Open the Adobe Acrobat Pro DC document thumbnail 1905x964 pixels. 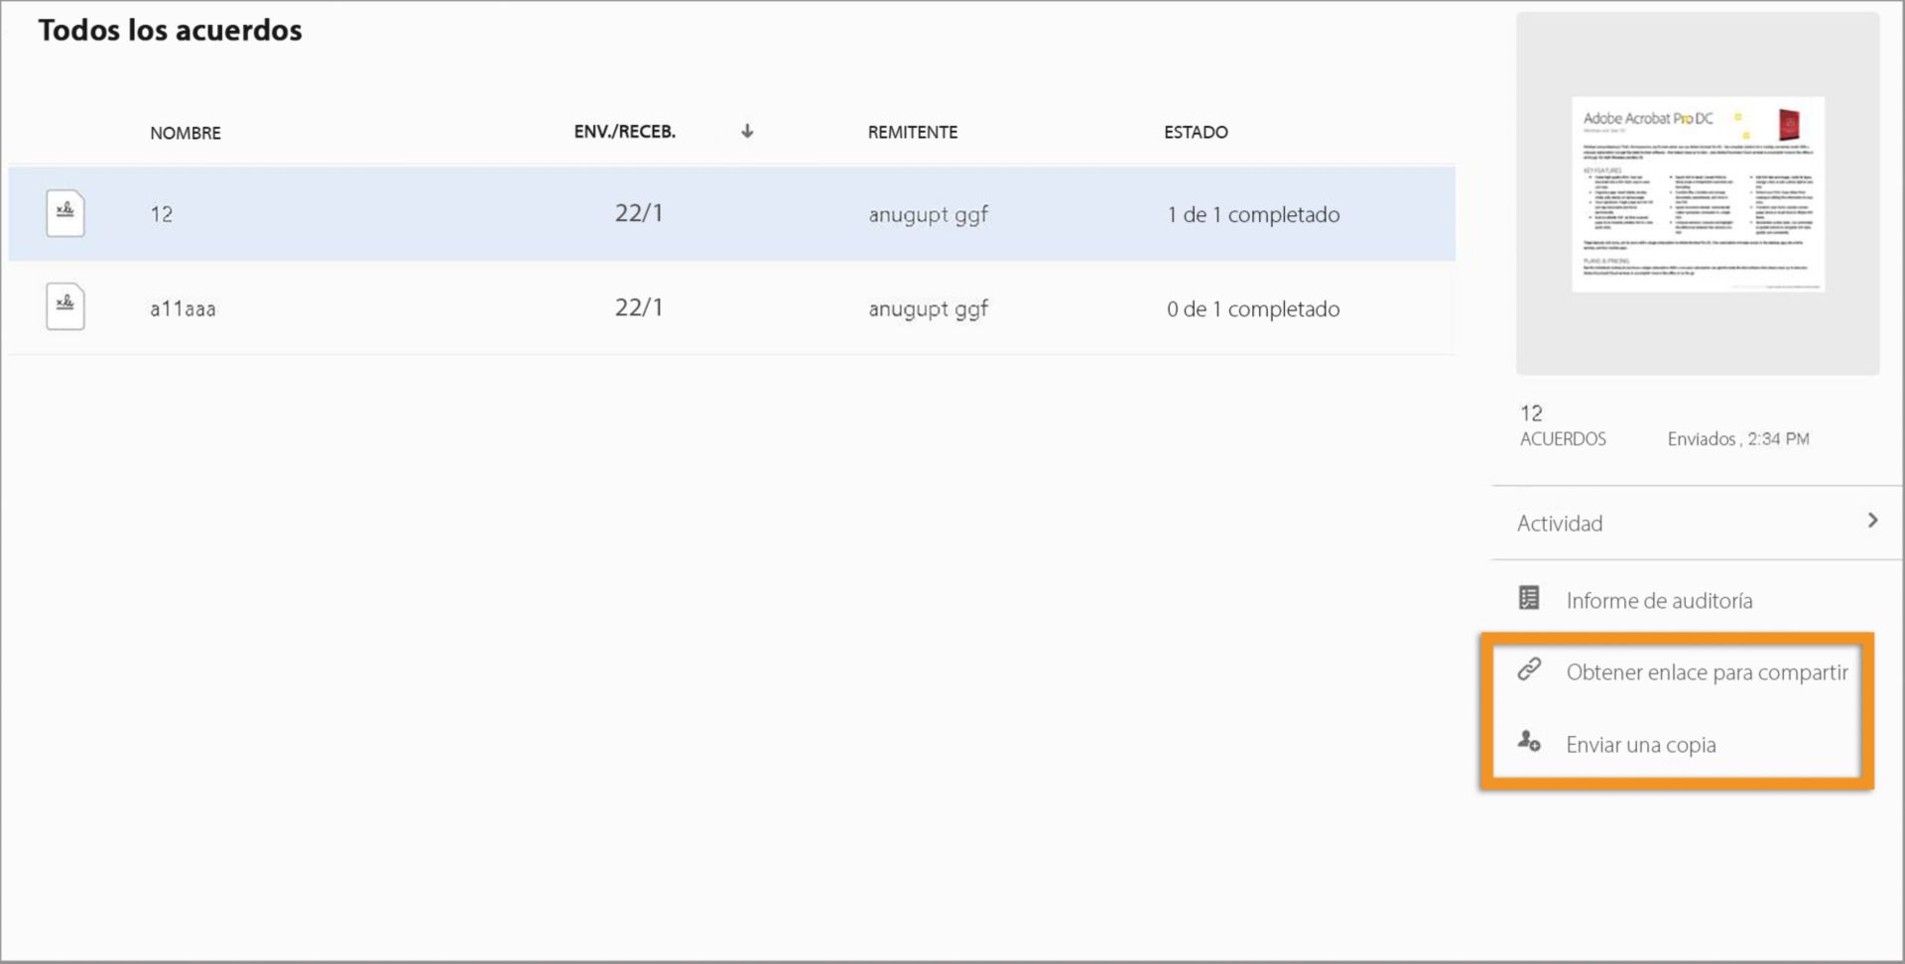[x=1698, y=194]
